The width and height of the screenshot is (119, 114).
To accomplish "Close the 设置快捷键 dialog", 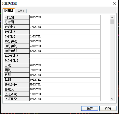I will (x=114, y=3).
